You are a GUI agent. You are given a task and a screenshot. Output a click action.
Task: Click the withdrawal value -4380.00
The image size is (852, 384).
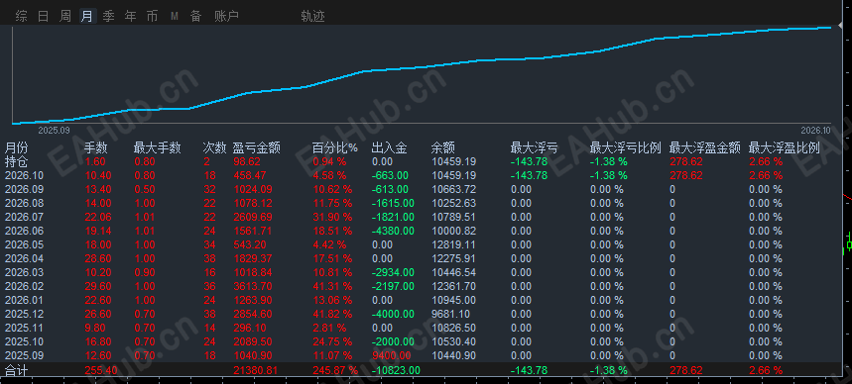point(393,231)
